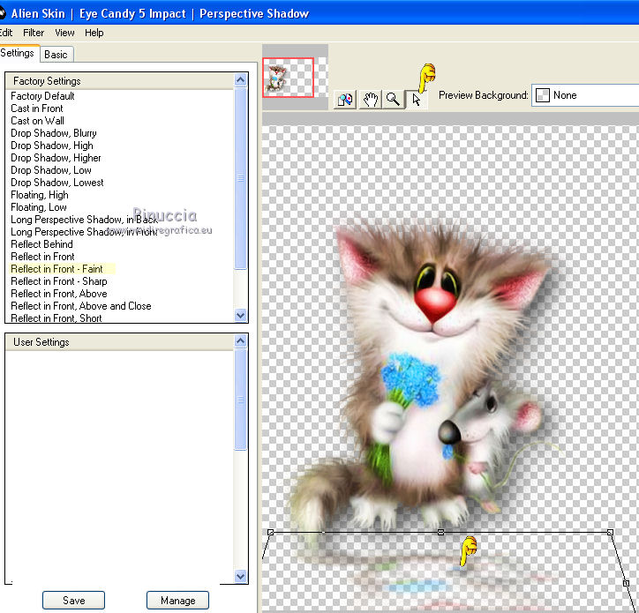
Task: Click top-right shadow handle in preview
Action: pyautogui.click(x=610, y=533)
